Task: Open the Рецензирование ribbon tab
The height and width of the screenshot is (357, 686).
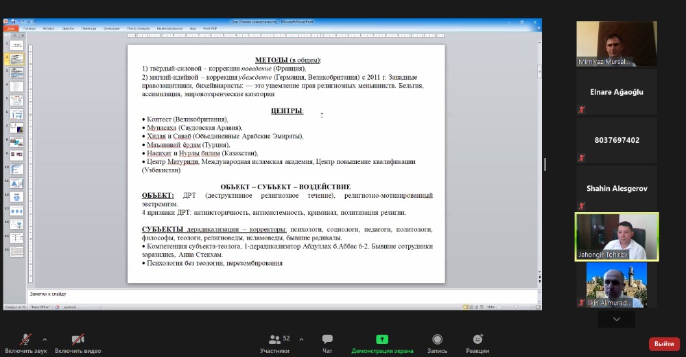Action: coord(169,28)
